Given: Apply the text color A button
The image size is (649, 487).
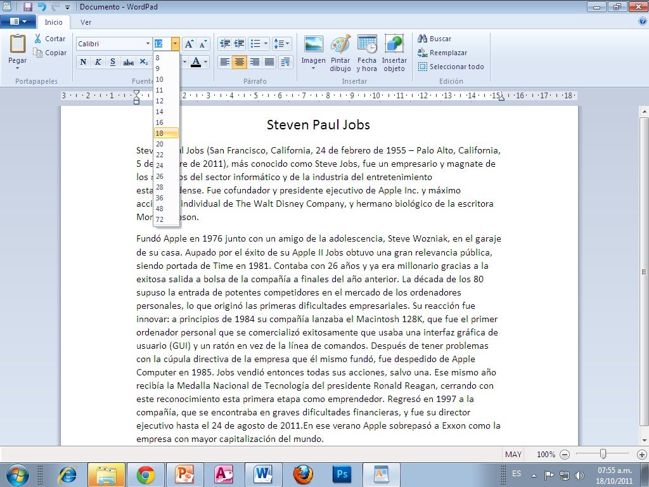Looking at the screenshot, I should tap(196, 62).
